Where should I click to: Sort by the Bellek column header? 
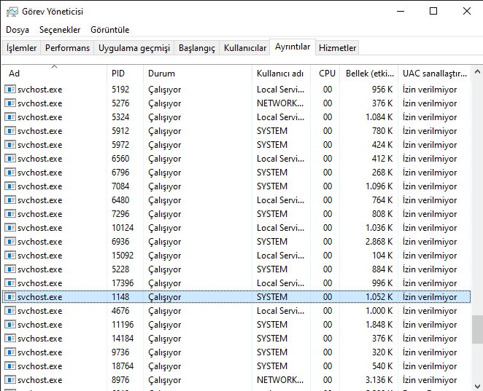368,74
